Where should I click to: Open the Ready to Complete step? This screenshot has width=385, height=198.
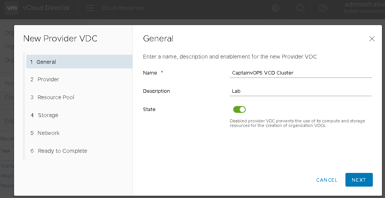point(62,151)
